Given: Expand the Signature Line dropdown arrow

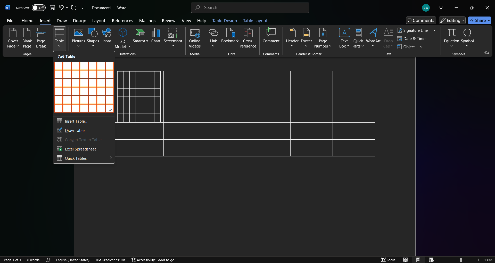Looking at the screenshot, I should click(434, 30).
